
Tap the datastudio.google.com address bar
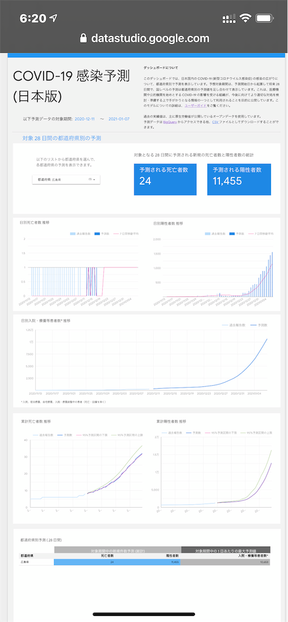pos(144,38)
